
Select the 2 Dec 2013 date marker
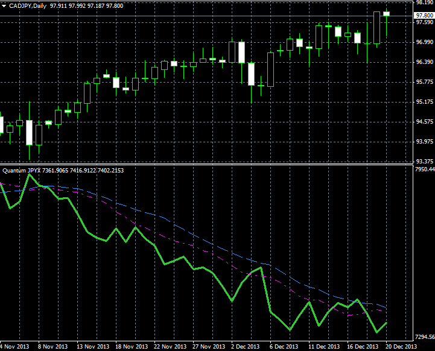click(x=246, y=347)
